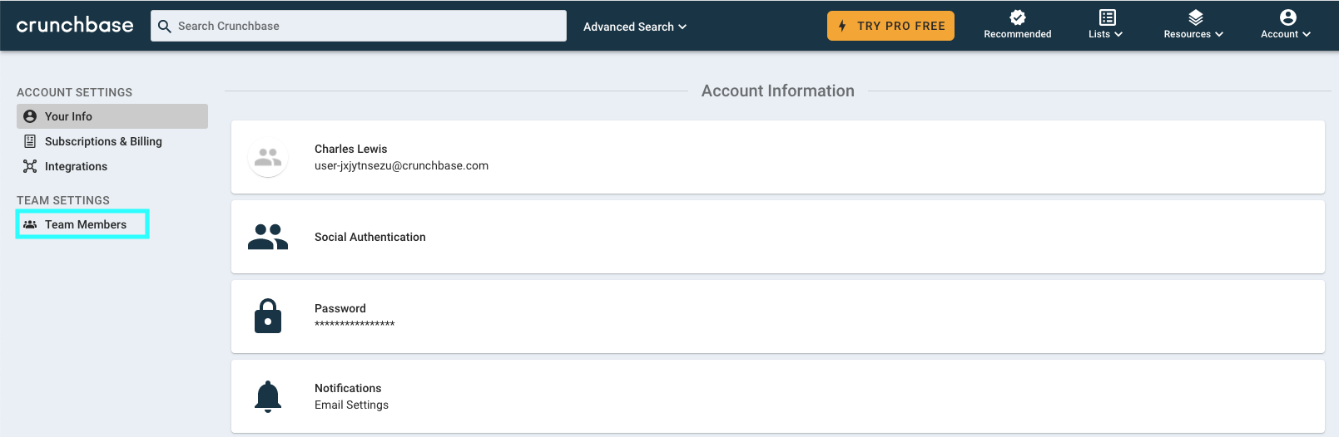The image size is (1339, 437).
Task: Click the bell icon for Notifications
Action: pyautogui.click(x=268, y=396)
